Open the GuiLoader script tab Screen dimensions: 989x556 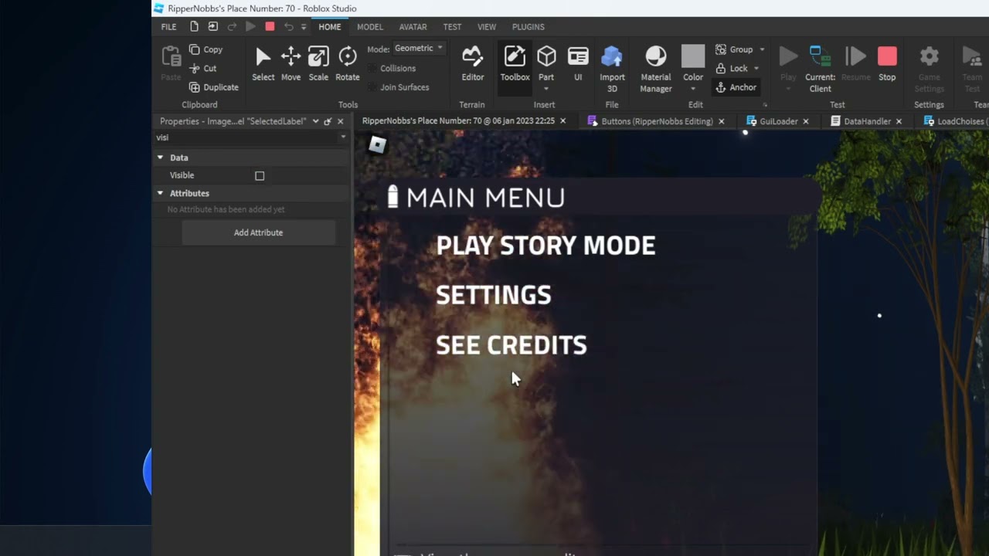778,121
